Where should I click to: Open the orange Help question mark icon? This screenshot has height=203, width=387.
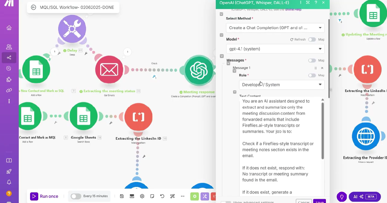[9, 193]
